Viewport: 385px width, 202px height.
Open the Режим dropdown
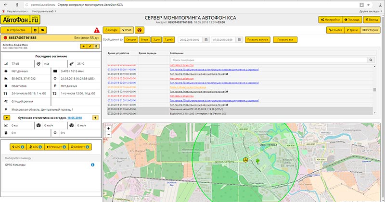[56, 147]
